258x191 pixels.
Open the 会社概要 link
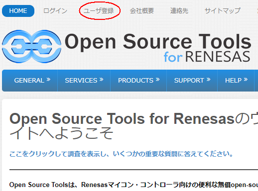point(142,11)
